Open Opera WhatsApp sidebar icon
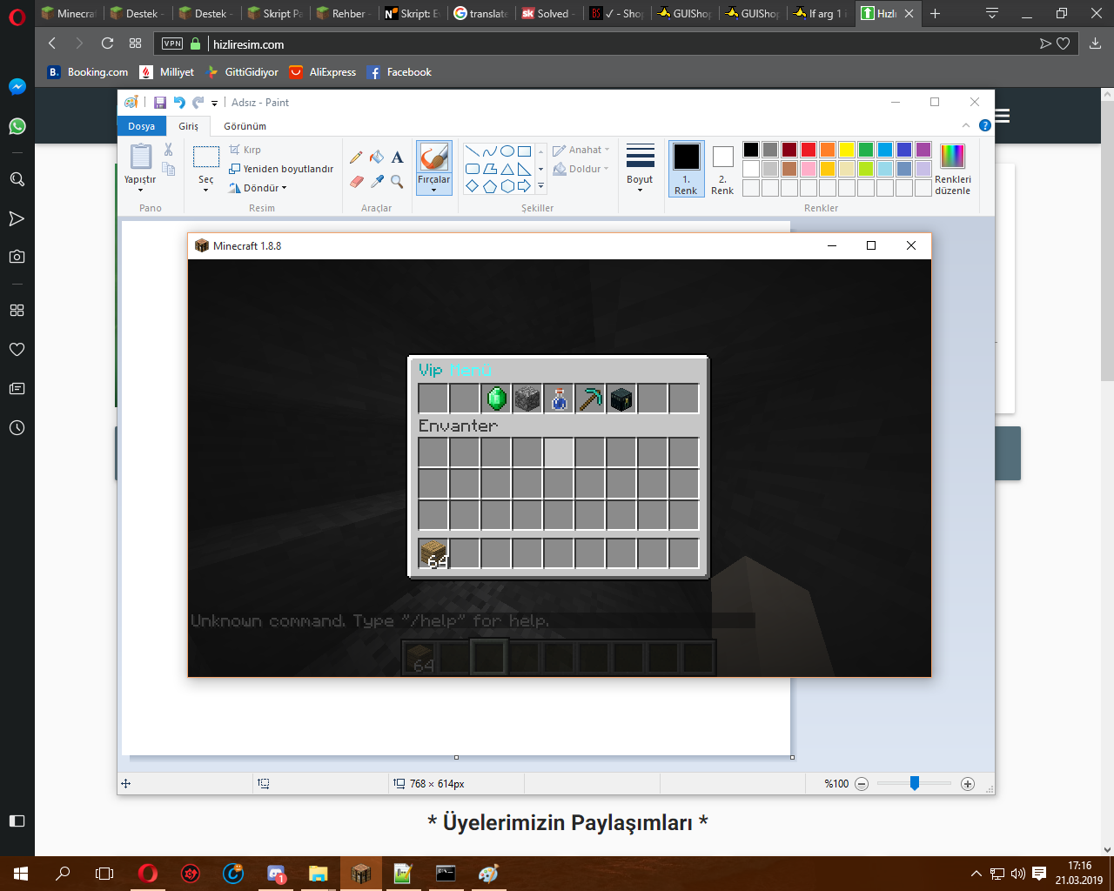Image resolution: width=1114 pixels, height=891 pixels. coord(17,126)
